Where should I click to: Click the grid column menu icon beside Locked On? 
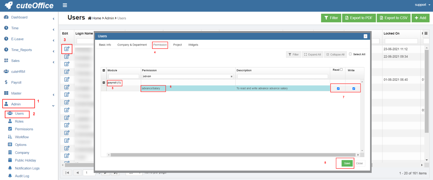click(426, 34)
